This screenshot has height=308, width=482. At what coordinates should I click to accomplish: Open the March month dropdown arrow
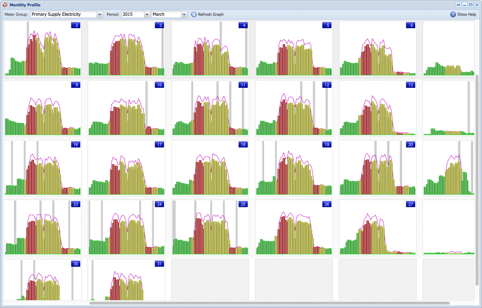184,14
